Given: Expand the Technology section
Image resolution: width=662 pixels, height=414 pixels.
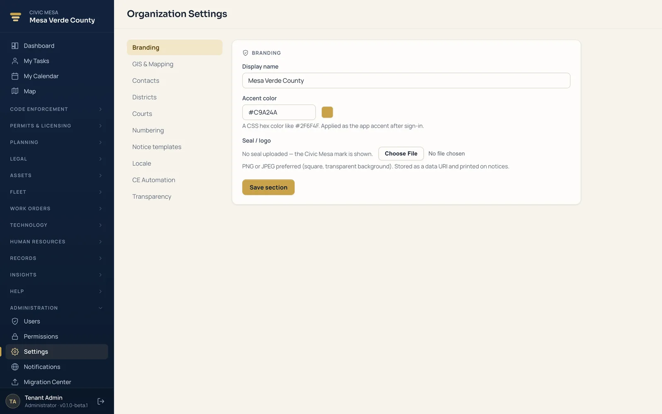Looking at the screenshot, I should pyautogui.click(x=57, y=225).
